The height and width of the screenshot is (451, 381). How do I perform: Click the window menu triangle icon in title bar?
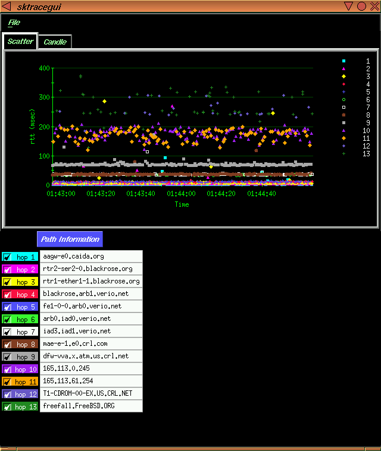point(7,7)
